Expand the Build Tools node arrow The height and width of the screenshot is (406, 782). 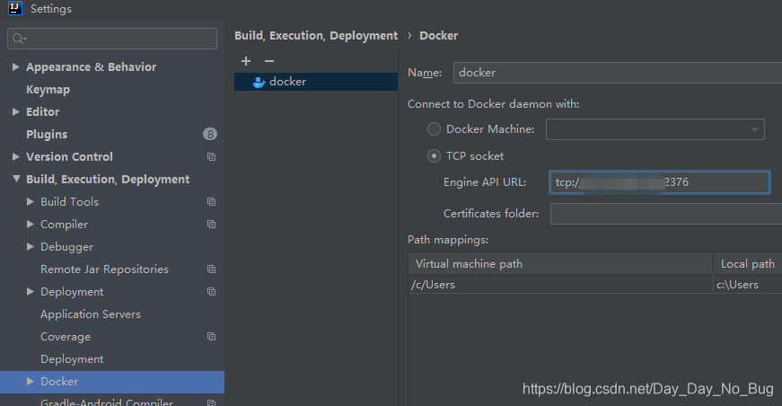click(x=31, y=201)
